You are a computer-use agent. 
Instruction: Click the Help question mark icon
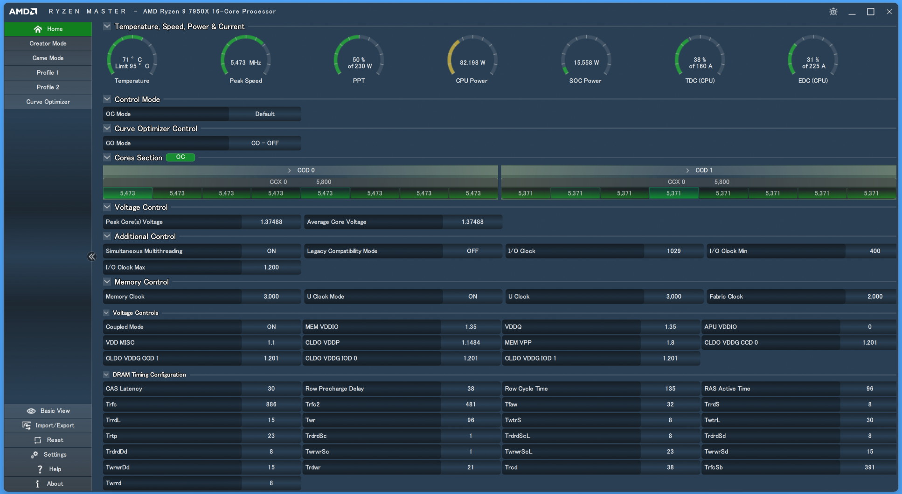coord(40,469)
